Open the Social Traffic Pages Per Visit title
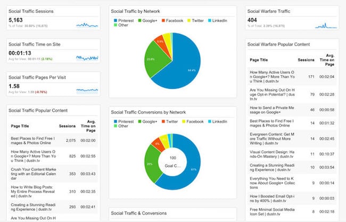The image size is (346, 222). tap(37, 77)
